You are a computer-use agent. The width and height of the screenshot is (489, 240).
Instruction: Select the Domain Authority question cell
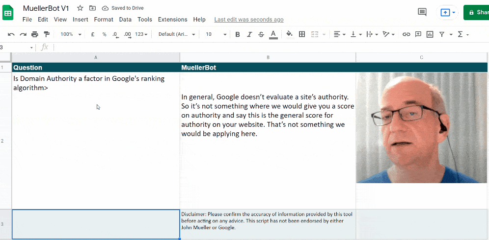point(96,141)
